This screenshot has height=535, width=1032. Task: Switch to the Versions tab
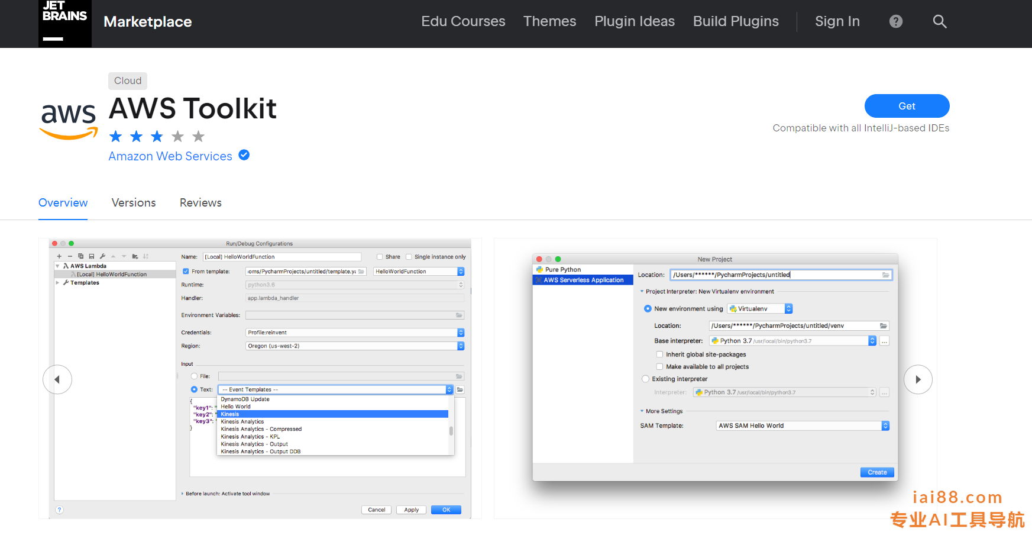(x=134, y=203)
